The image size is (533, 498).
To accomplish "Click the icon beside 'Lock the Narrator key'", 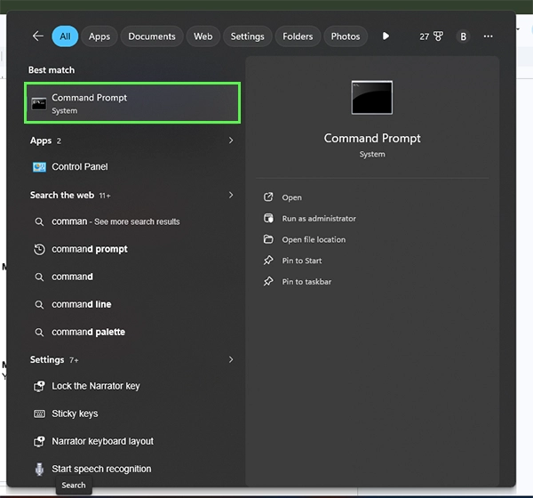I will pyautogui.click(x=39, y=386).
